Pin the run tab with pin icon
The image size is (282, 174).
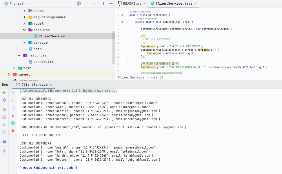pos(4,151)
